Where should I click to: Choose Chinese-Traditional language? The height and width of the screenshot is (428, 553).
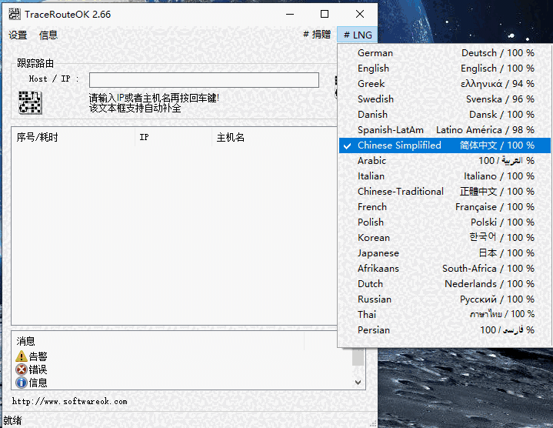point(445,192)
